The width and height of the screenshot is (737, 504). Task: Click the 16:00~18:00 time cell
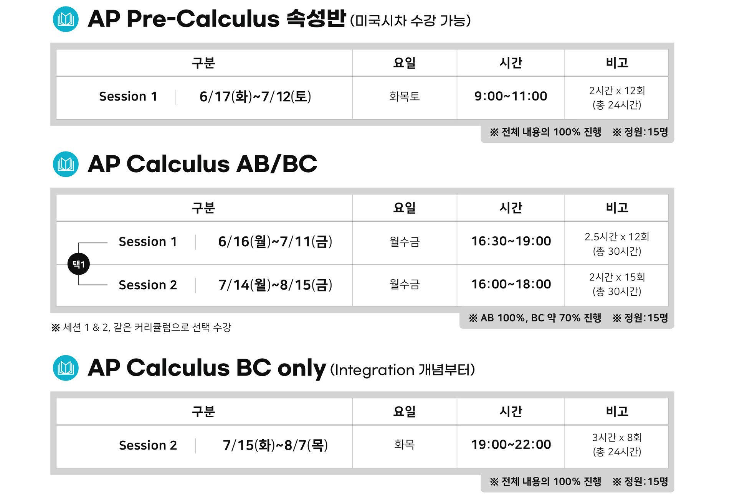click(x=511, y=284)
